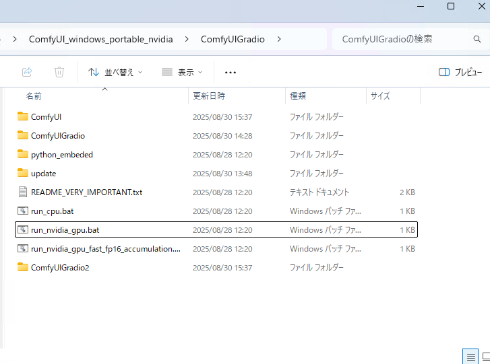The width and height of the screenshot is (490, 364).
Task: Open the View (表示) dropdown
Action: click(182, 73)
